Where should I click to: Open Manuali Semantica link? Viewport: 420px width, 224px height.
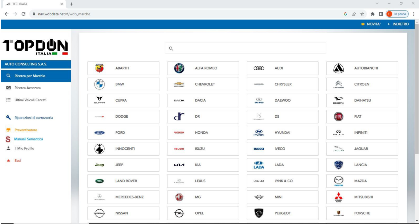pyautogui.click(x=29, y=139)
